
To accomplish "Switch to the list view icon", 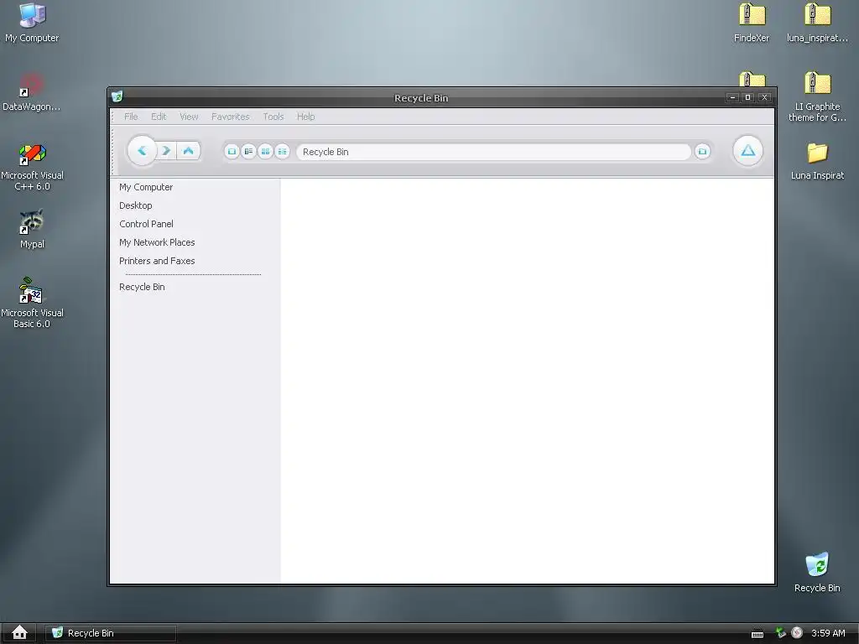I will [282, 152].
